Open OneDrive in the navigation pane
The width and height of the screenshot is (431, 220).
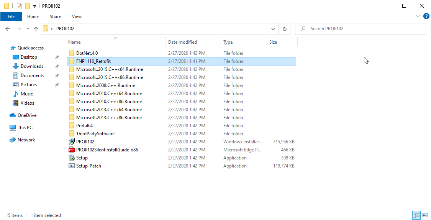(x=27, y=115)
